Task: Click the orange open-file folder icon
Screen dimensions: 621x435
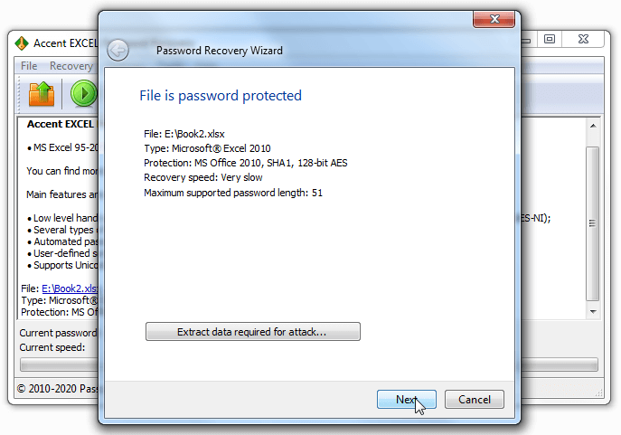Action: (42, 93)
